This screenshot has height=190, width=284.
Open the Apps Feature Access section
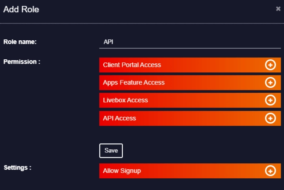coord(190,82)
